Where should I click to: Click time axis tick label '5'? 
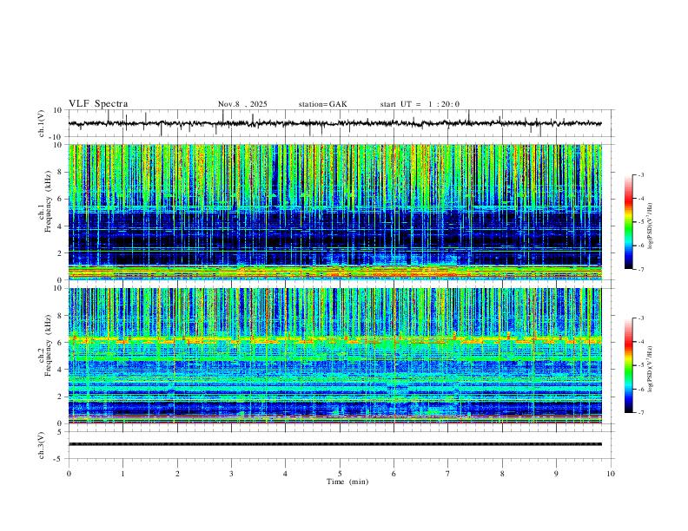[x=340, y=474]
